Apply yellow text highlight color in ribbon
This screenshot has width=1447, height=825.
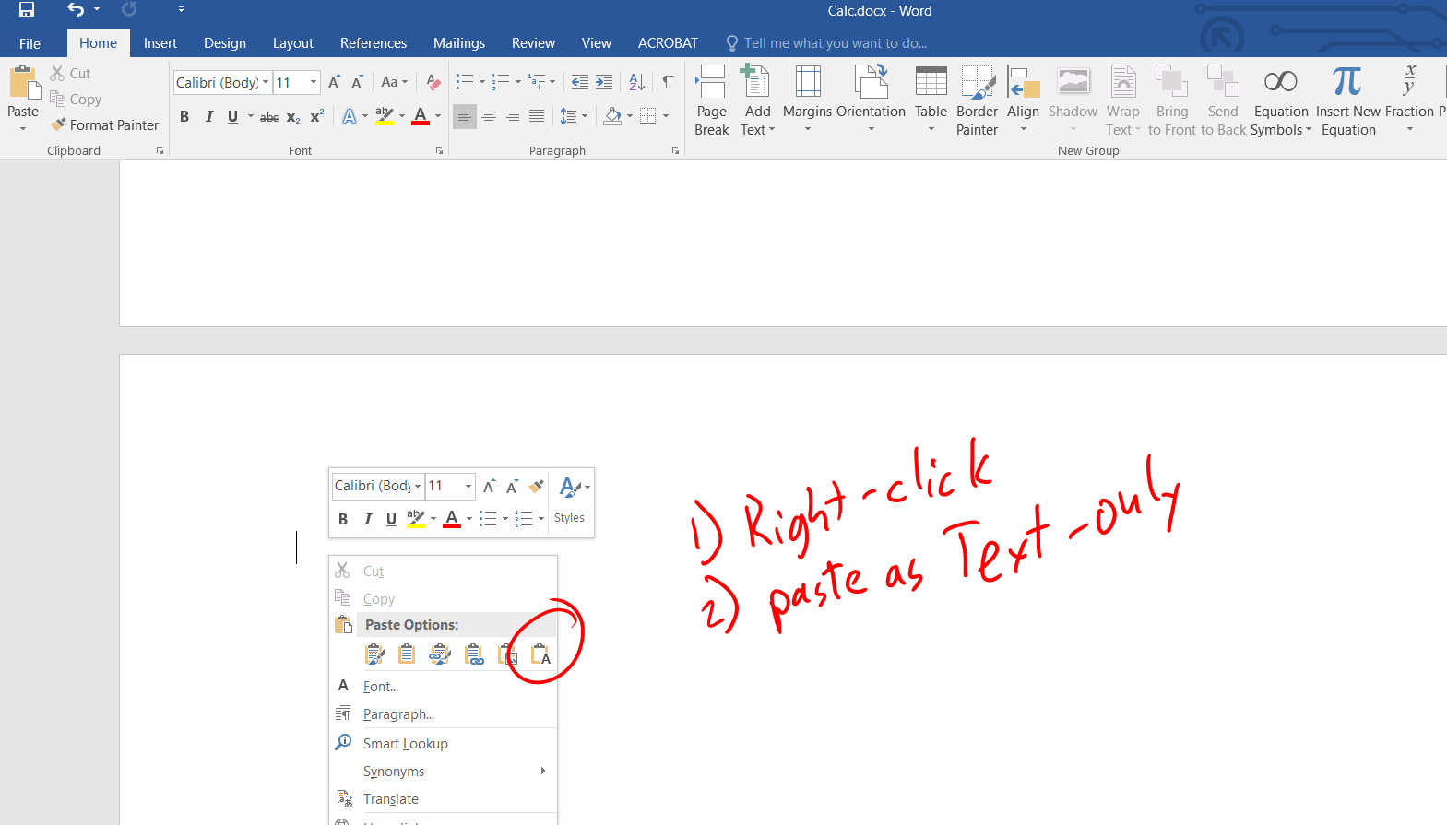385,116
